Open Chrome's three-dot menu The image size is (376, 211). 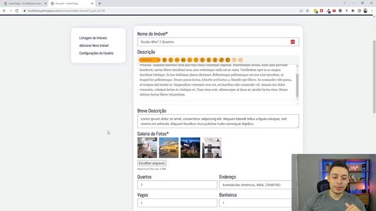(x=372, y=11)
